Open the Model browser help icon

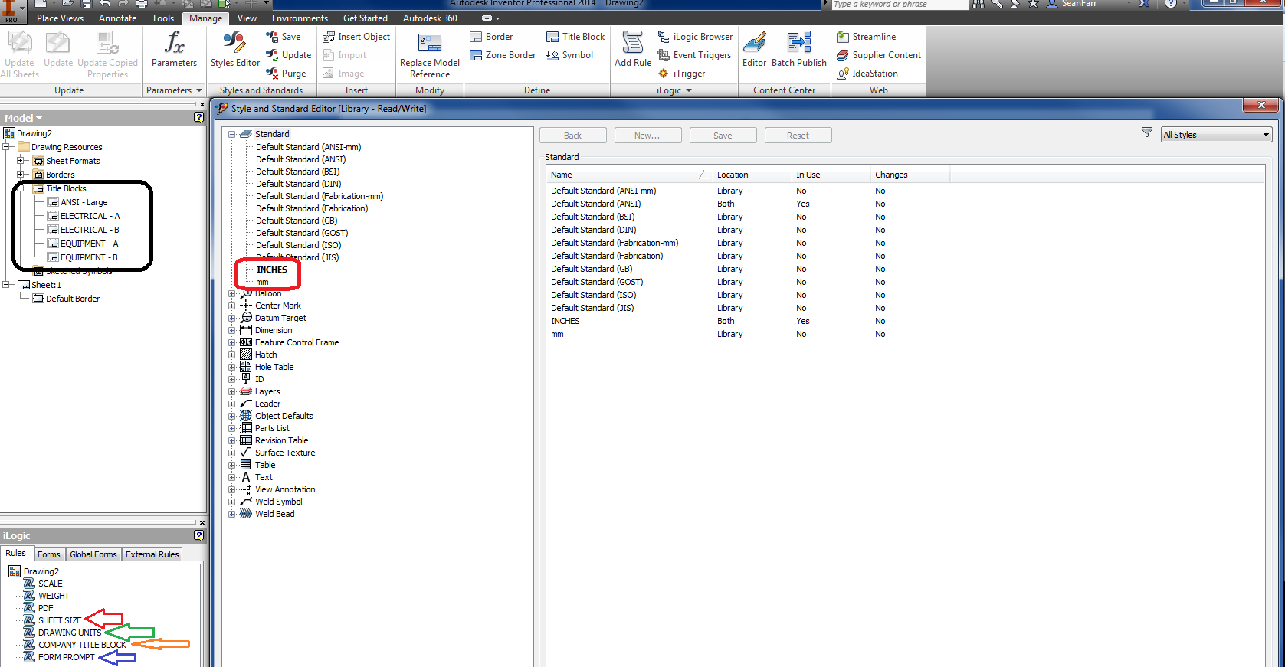198,118
